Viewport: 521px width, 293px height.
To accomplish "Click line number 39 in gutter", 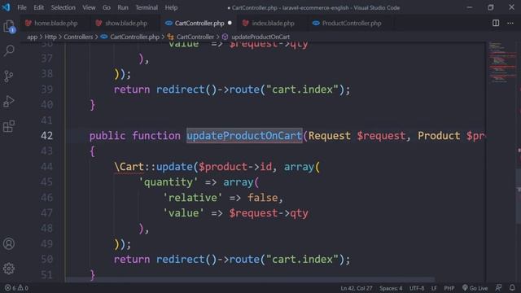I will [x=47, y=90].
